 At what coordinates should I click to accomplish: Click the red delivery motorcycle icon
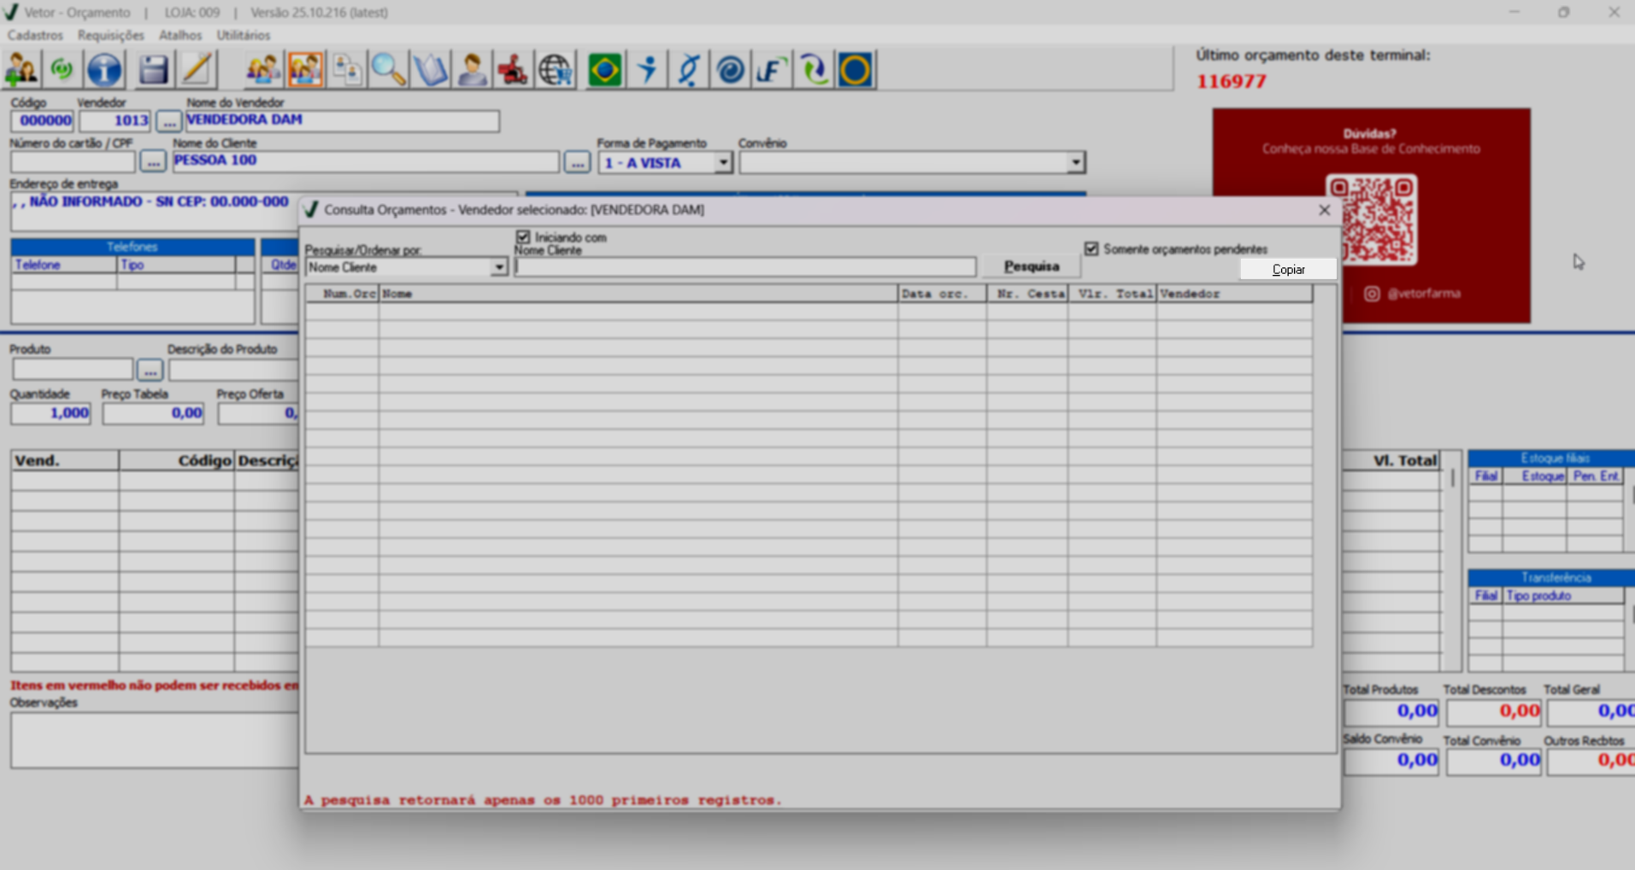click(x=513, y=70)
